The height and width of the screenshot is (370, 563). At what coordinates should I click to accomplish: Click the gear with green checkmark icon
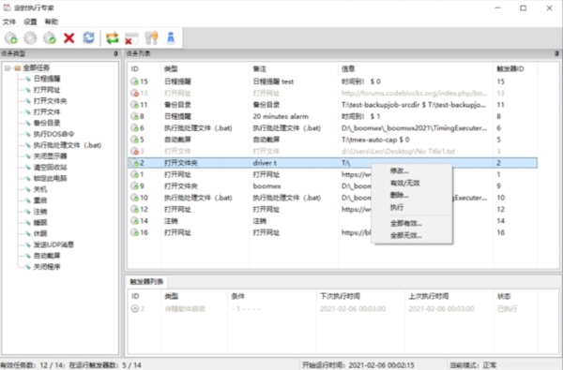pyautogui.click(x=50, y=37)
